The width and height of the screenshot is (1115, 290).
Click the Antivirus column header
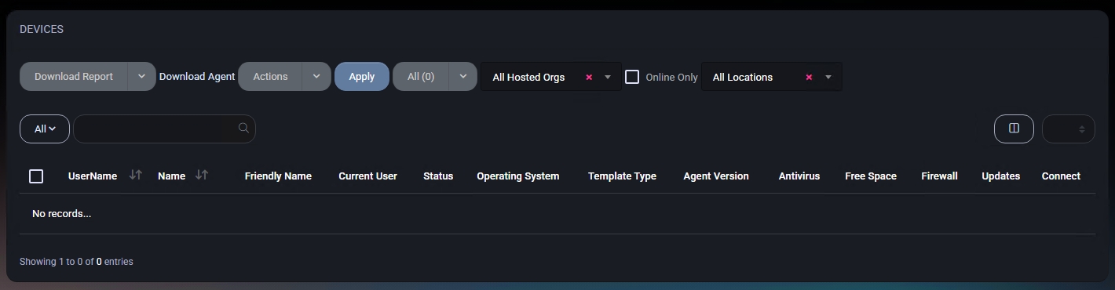coord(799,176)
